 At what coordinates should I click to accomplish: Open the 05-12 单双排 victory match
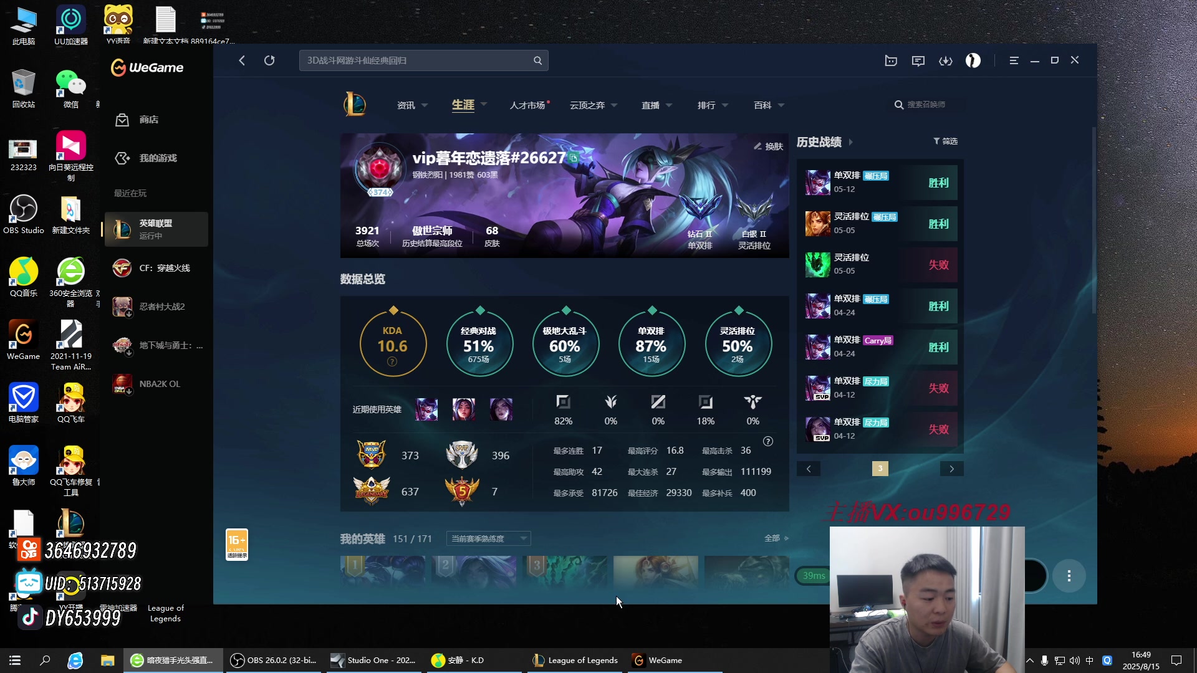(880, 183)
